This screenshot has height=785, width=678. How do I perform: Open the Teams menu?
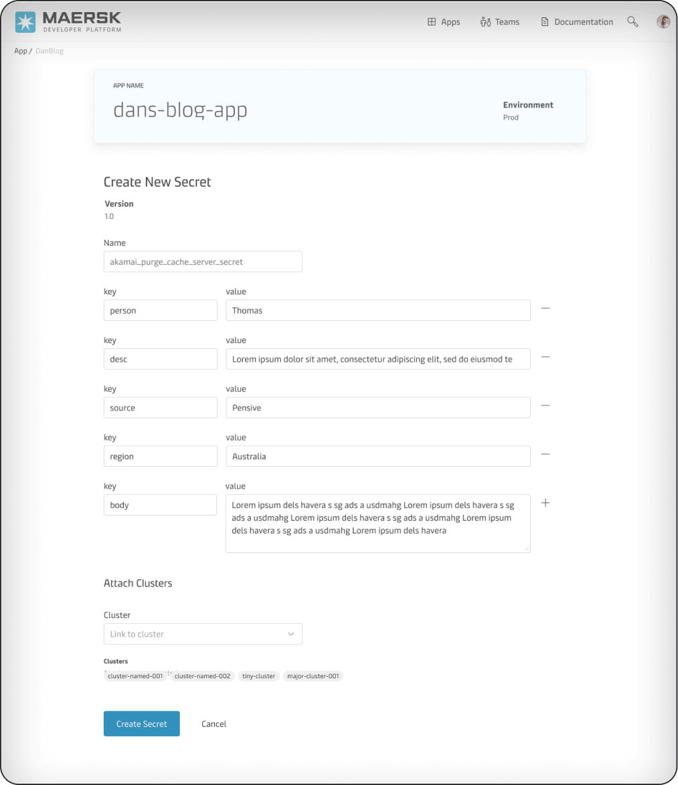click(x=499, y=22)
